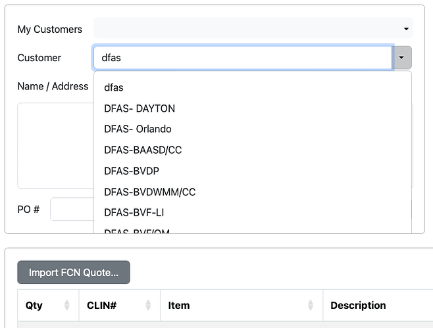This screenshot has height=328, width=433.
Task: Choose the DFAS-BVDP entry
Action: 132,172
